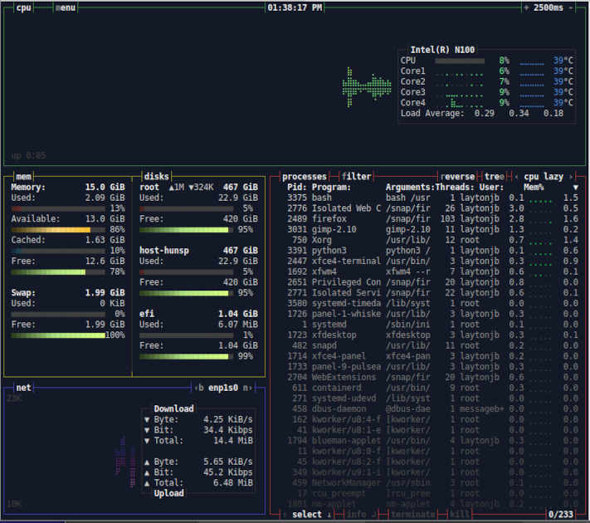590x523 pixels.
Task: Select the firefox process 2489
Action: [427, 219]
